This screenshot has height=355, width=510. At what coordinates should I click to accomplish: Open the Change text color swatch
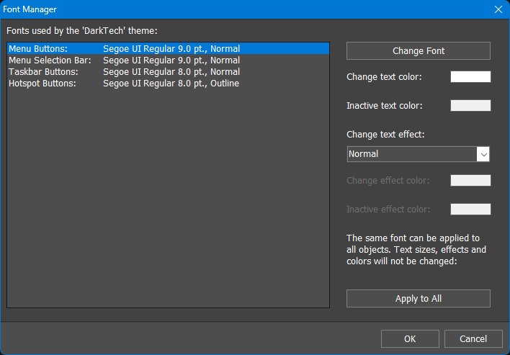click(470, 77)
